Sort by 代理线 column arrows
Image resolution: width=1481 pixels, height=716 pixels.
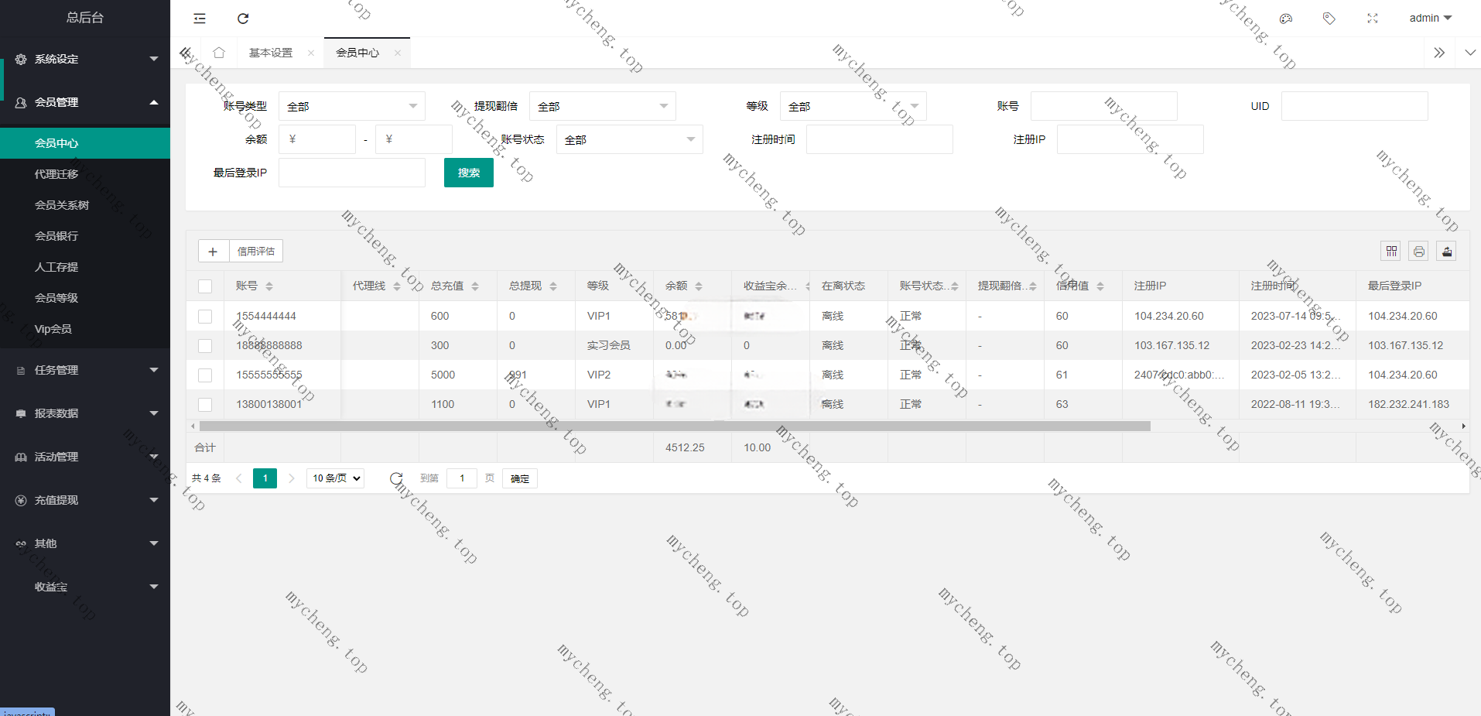(x=397, y=286)
